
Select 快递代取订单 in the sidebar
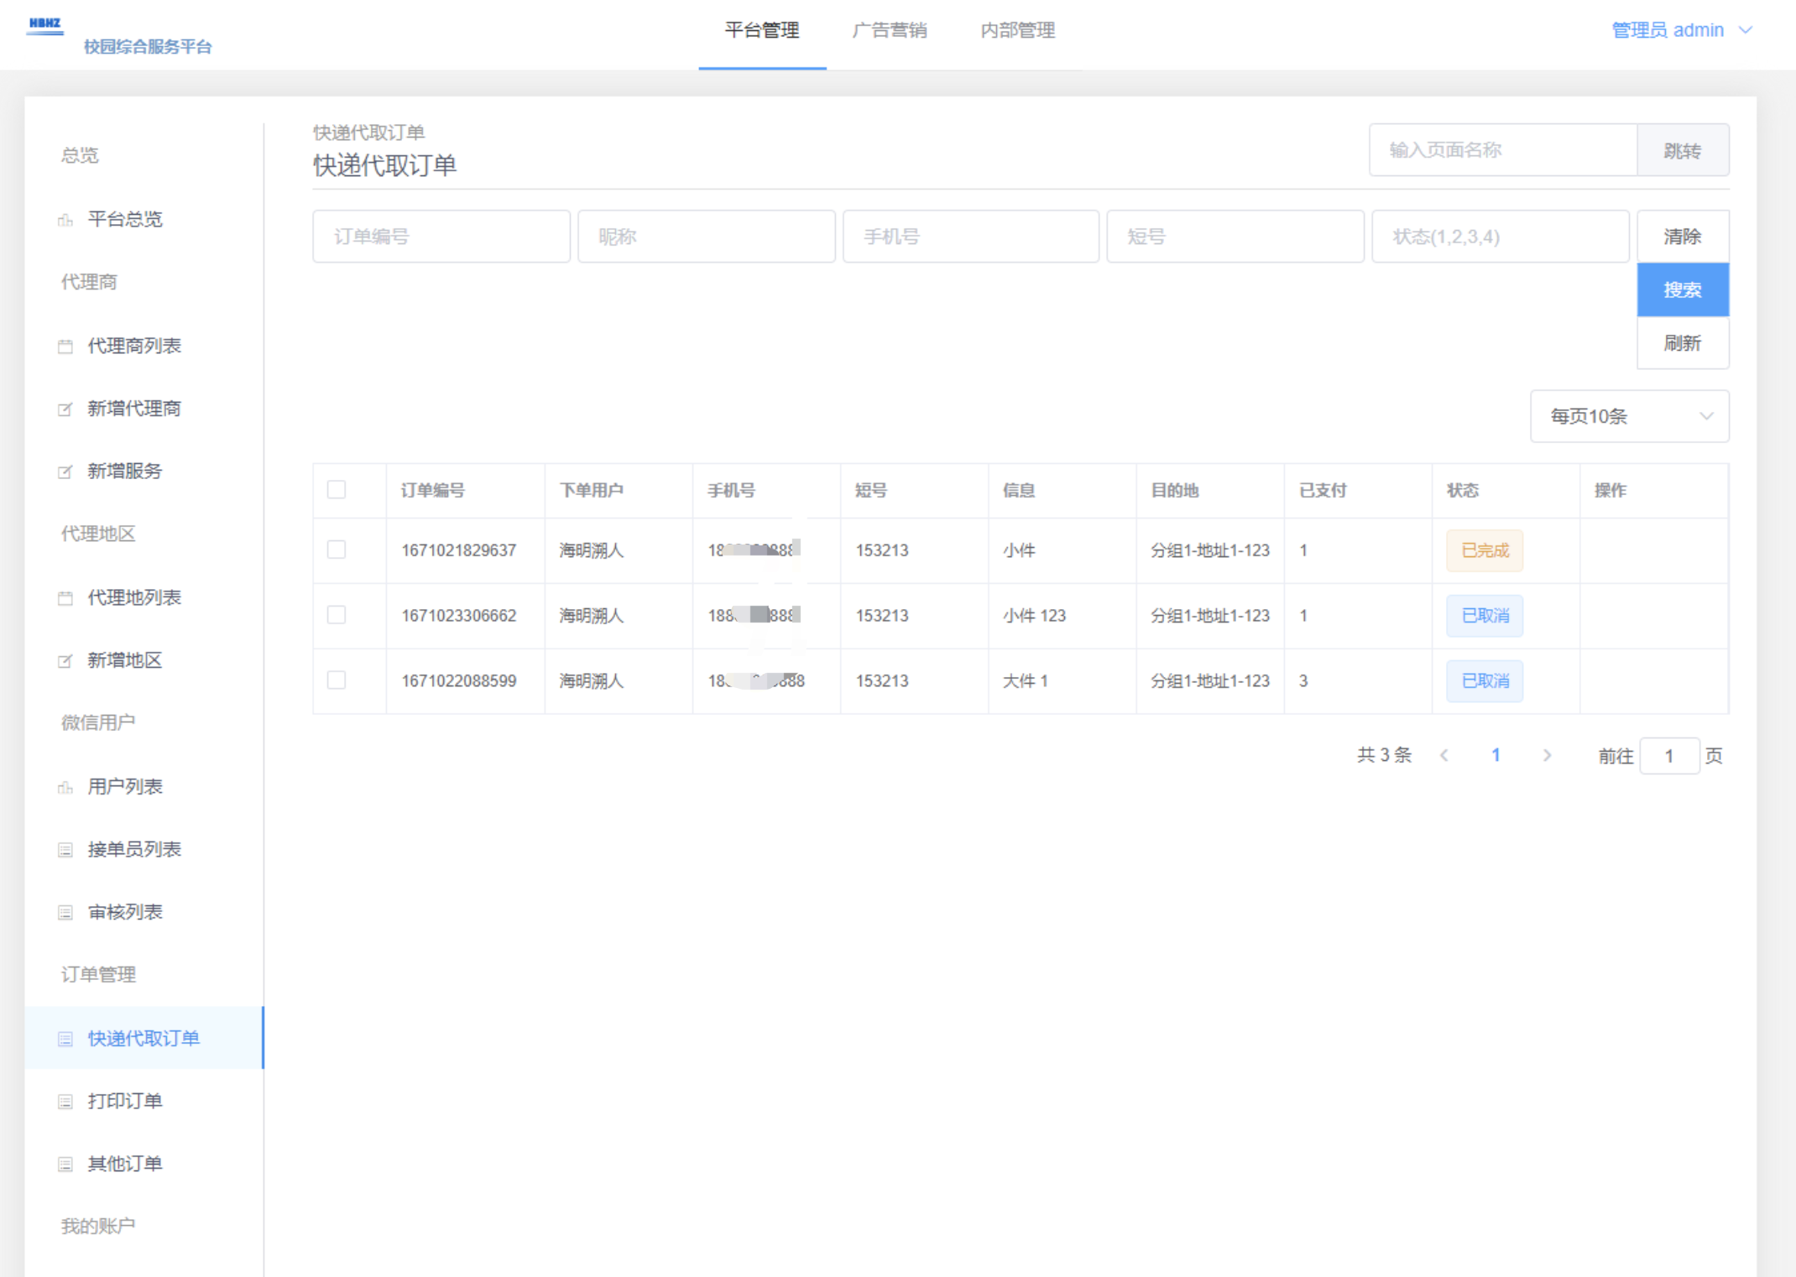(x=144, y=1038)
